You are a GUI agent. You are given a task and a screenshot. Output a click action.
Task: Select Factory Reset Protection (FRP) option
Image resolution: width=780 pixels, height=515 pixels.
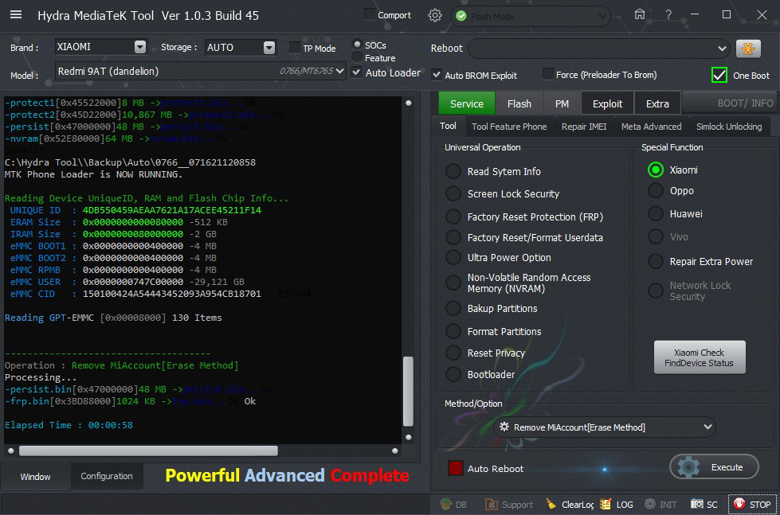click(453, 217)
